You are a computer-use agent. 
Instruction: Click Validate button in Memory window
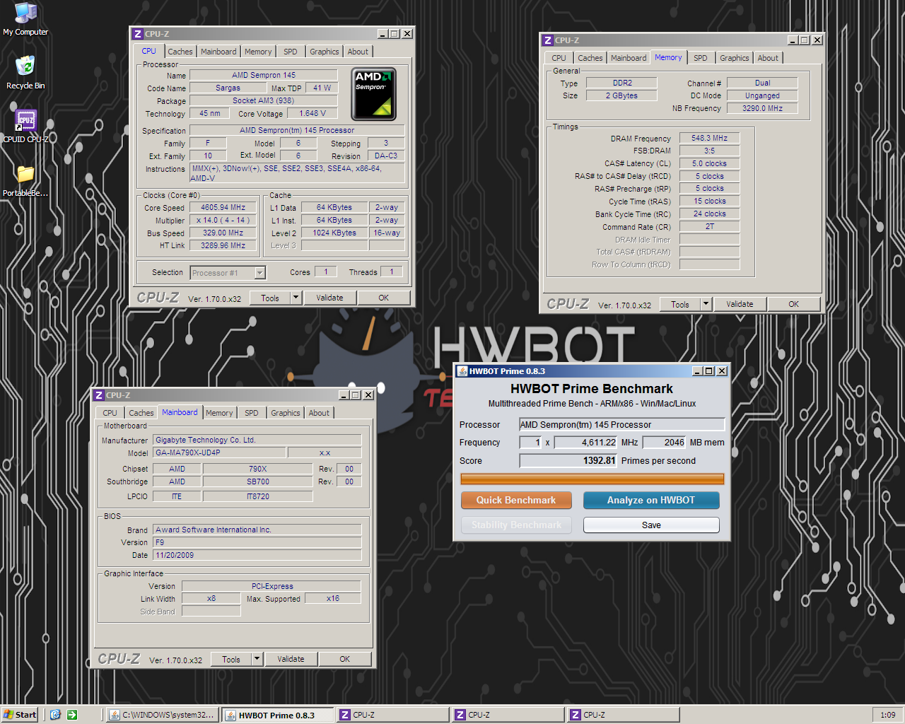pos(740,304)
